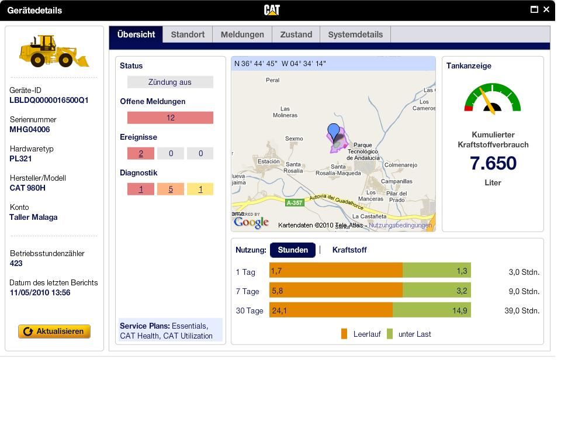561x421 pixels.
Task: Click the 3,0 Stdn. total for 1 Tag
Action: (524, 272)
